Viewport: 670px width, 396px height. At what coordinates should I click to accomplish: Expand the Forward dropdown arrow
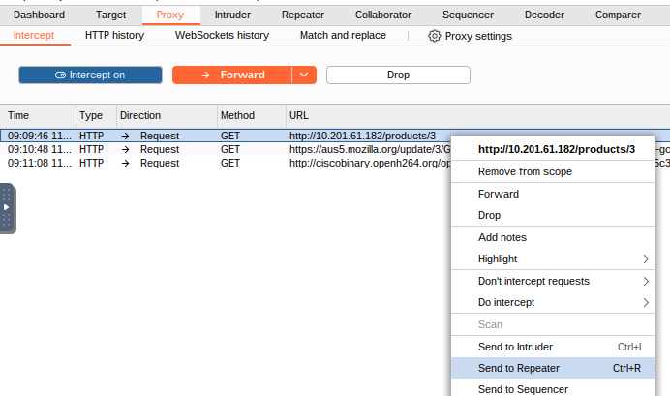(304, 75)
